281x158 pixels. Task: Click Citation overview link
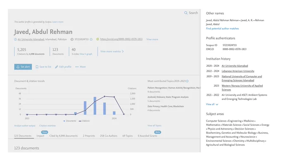tap(47, 125)
